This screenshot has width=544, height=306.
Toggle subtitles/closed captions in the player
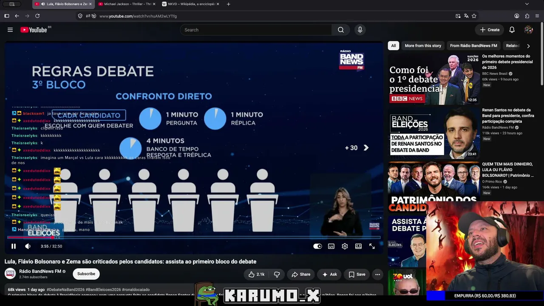coord(331,246)
